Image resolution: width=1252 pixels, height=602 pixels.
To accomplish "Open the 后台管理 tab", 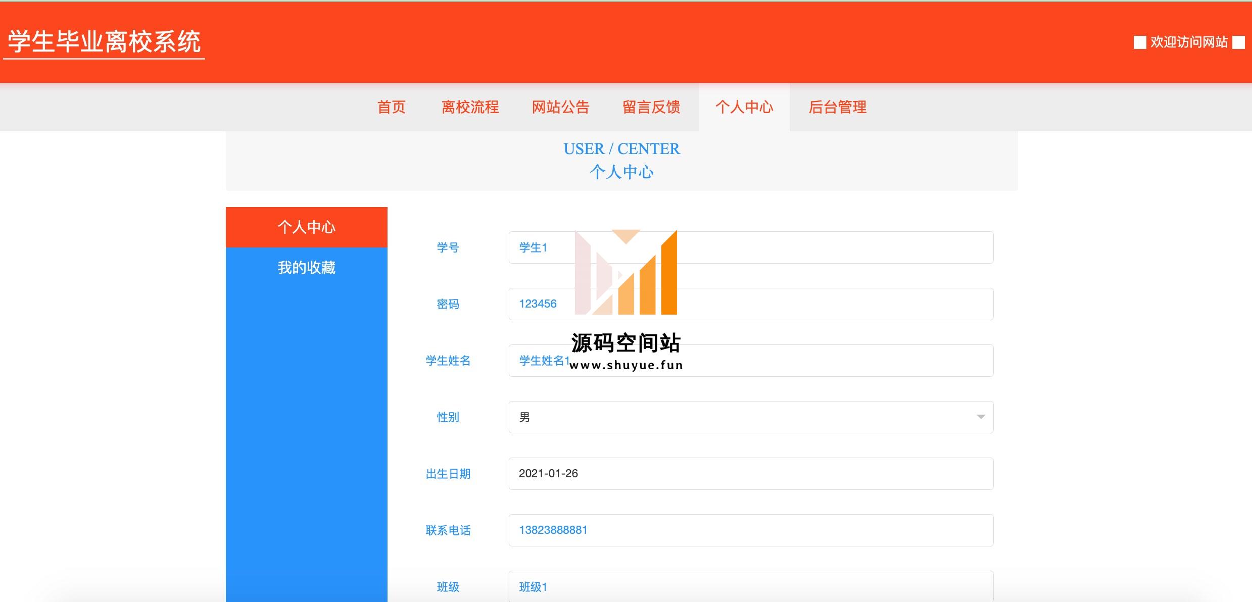I will 837,107.
